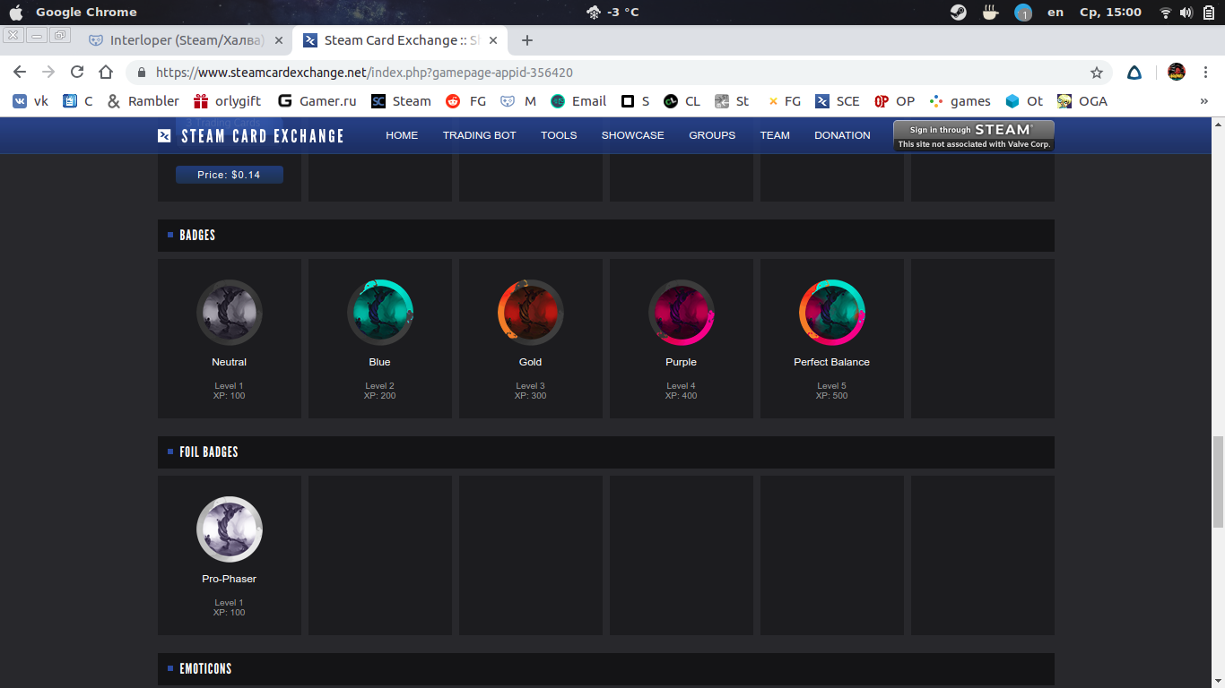
Task: Open the weather indicator showing -3 °C
Action: coord(612,13)
